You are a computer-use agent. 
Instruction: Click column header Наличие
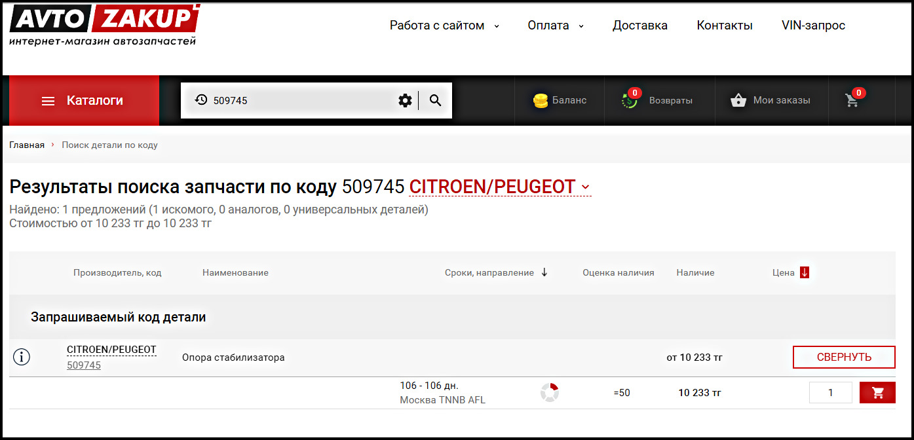tap(695, 272)
